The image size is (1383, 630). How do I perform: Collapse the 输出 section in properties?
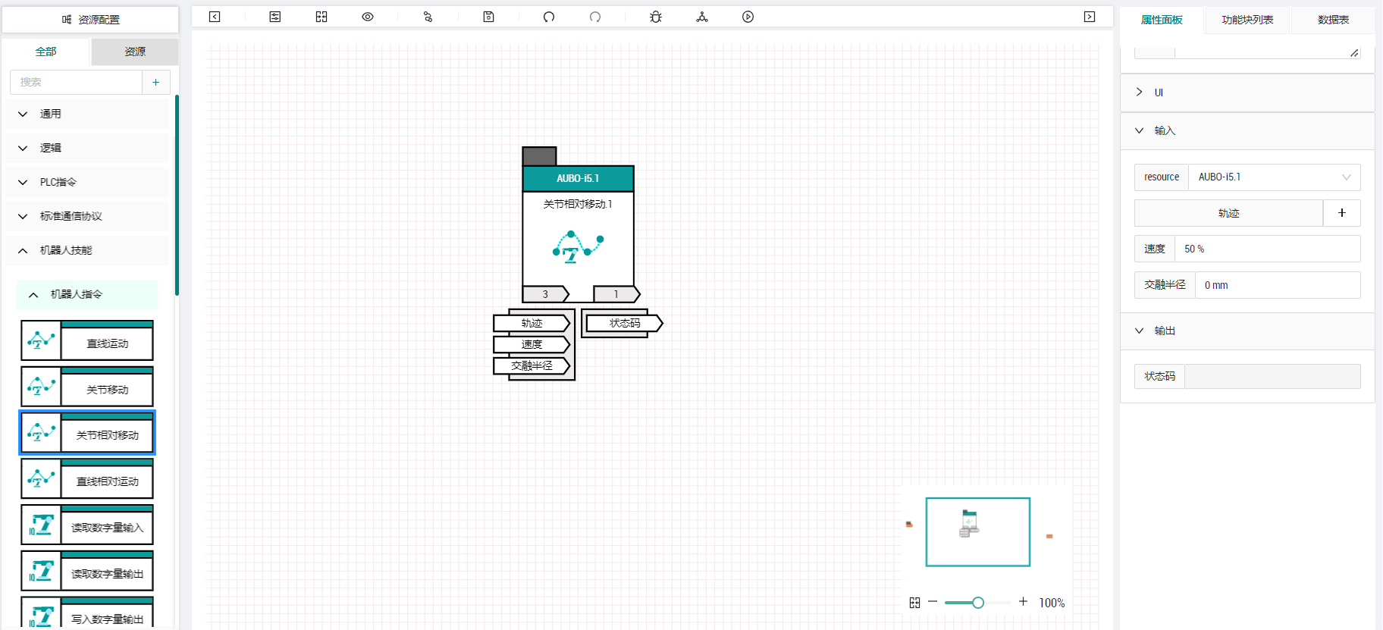[1247, 331]
